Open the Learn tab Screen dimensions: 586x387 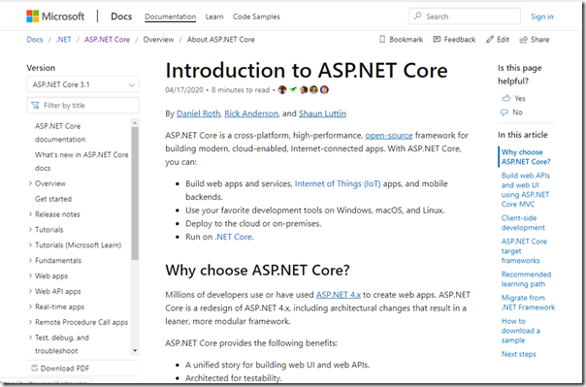(214, 16)
